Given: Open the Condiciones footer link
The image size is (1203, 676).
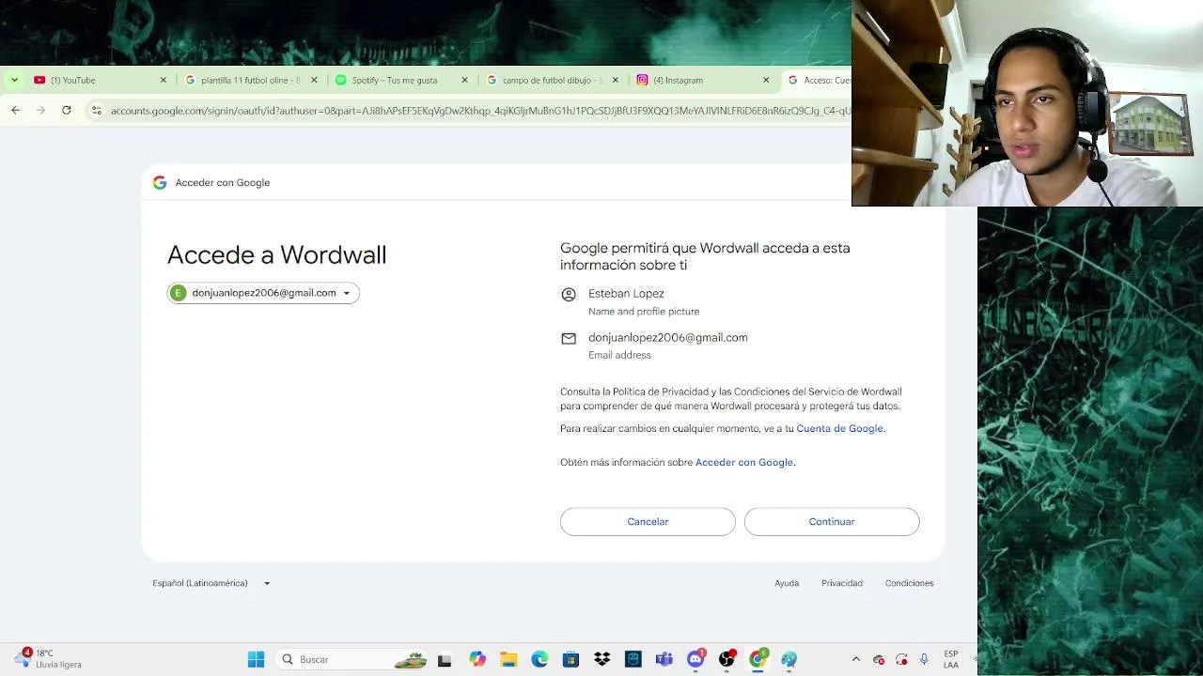Looking at the screenshot, I should point(909,583).
